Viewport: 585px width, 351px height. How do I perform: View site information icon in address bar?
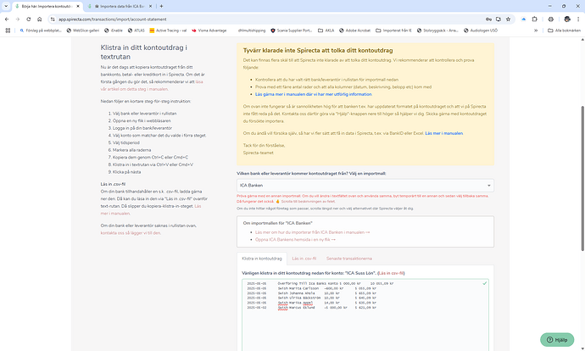(x=53, y=19)
